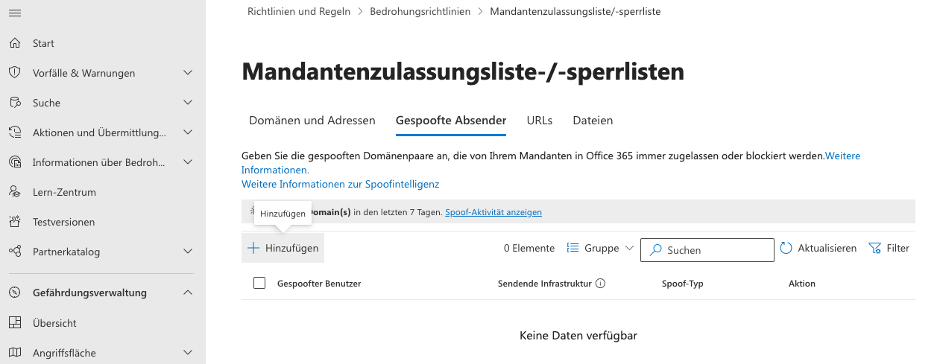Toggle the select-all checkbox in table header
Viewport: 940px width, 364px height.
[259, 283]
